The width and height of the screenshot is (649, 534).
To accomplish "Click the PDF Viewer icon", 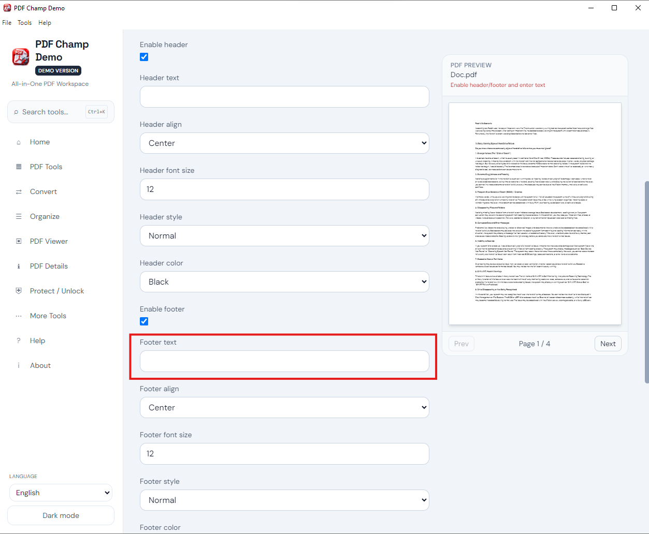I will 19,241.
